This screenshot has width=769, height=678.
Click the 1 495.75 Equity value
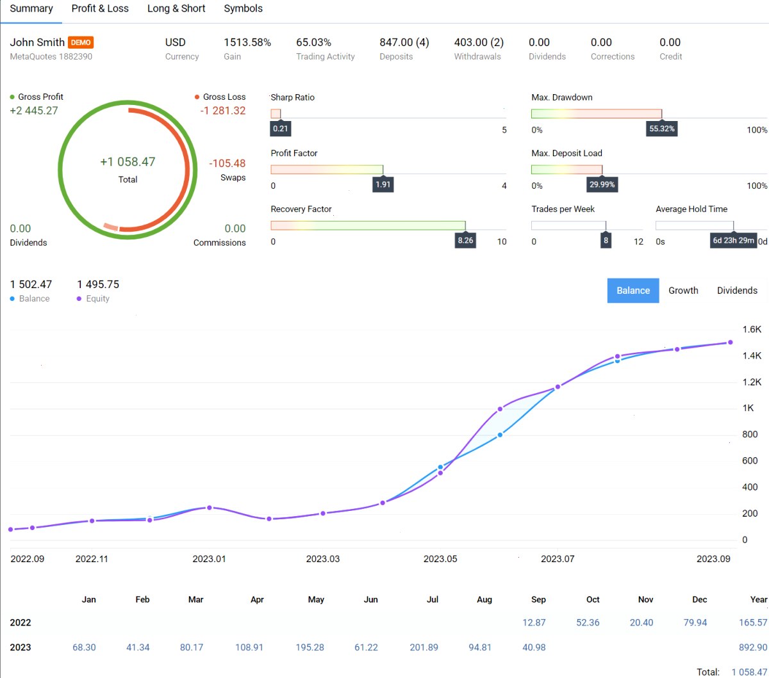[98, 284]
